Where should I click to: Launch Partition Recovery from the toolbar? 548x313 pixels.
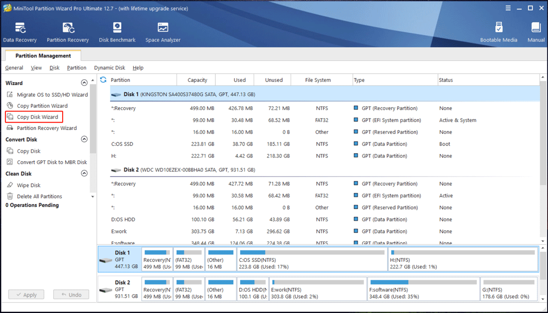[x=68, y=31]
